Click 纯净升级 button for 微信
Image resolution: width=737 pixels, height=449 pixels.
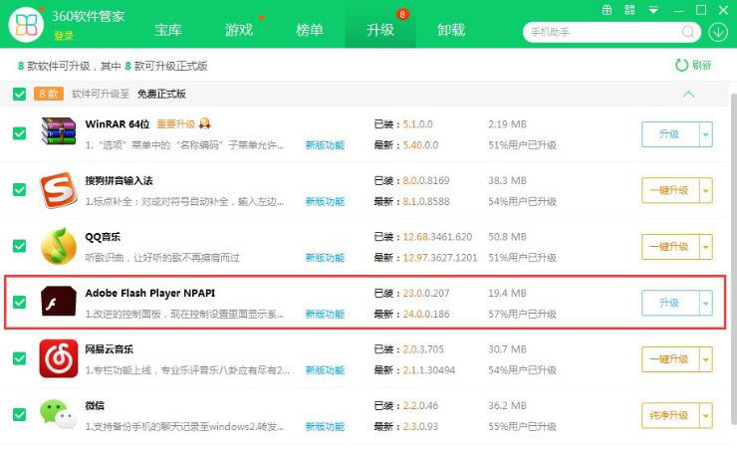(x=670, y=416)
